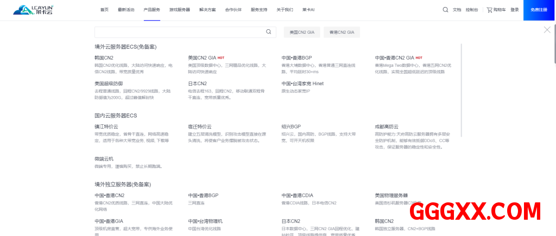Click the top-right header search magnifier icon
The width and height of the screenshot is (556, 236).
[445, 10]
